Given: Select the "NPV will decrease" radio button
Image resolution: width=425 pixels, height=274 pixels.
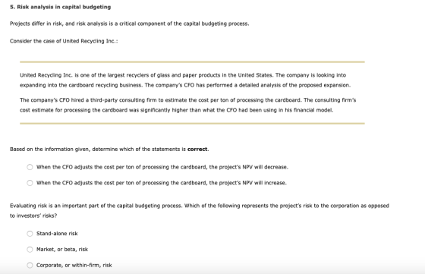Looking at the screenshot, I should pos(30,167).
